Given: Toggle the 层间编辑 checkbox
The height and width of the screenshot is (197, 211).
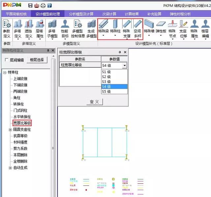Looking at the screenshot, I should click(x=7, y=60).
